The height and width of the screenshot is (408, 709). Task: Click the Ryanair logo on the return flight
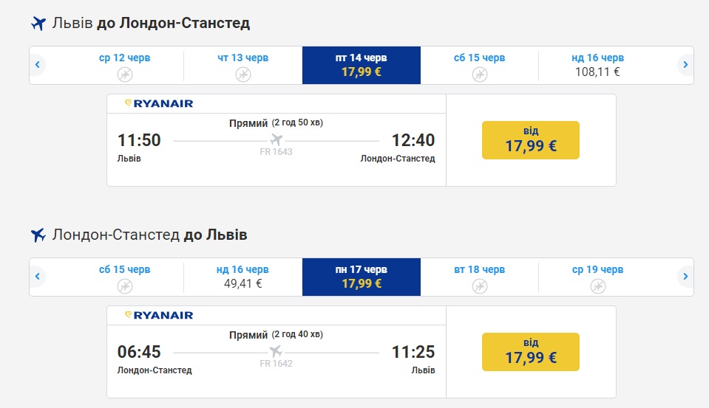159,315
